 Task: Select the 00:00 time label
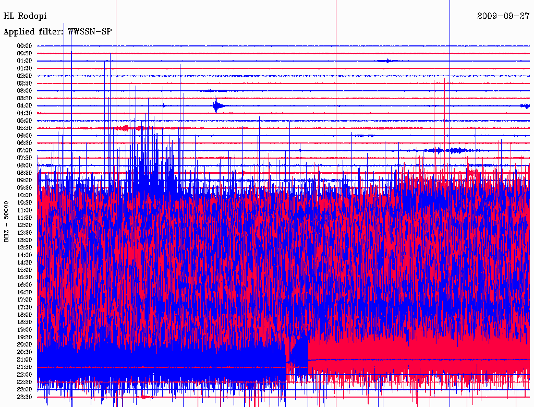pos(25,46)
